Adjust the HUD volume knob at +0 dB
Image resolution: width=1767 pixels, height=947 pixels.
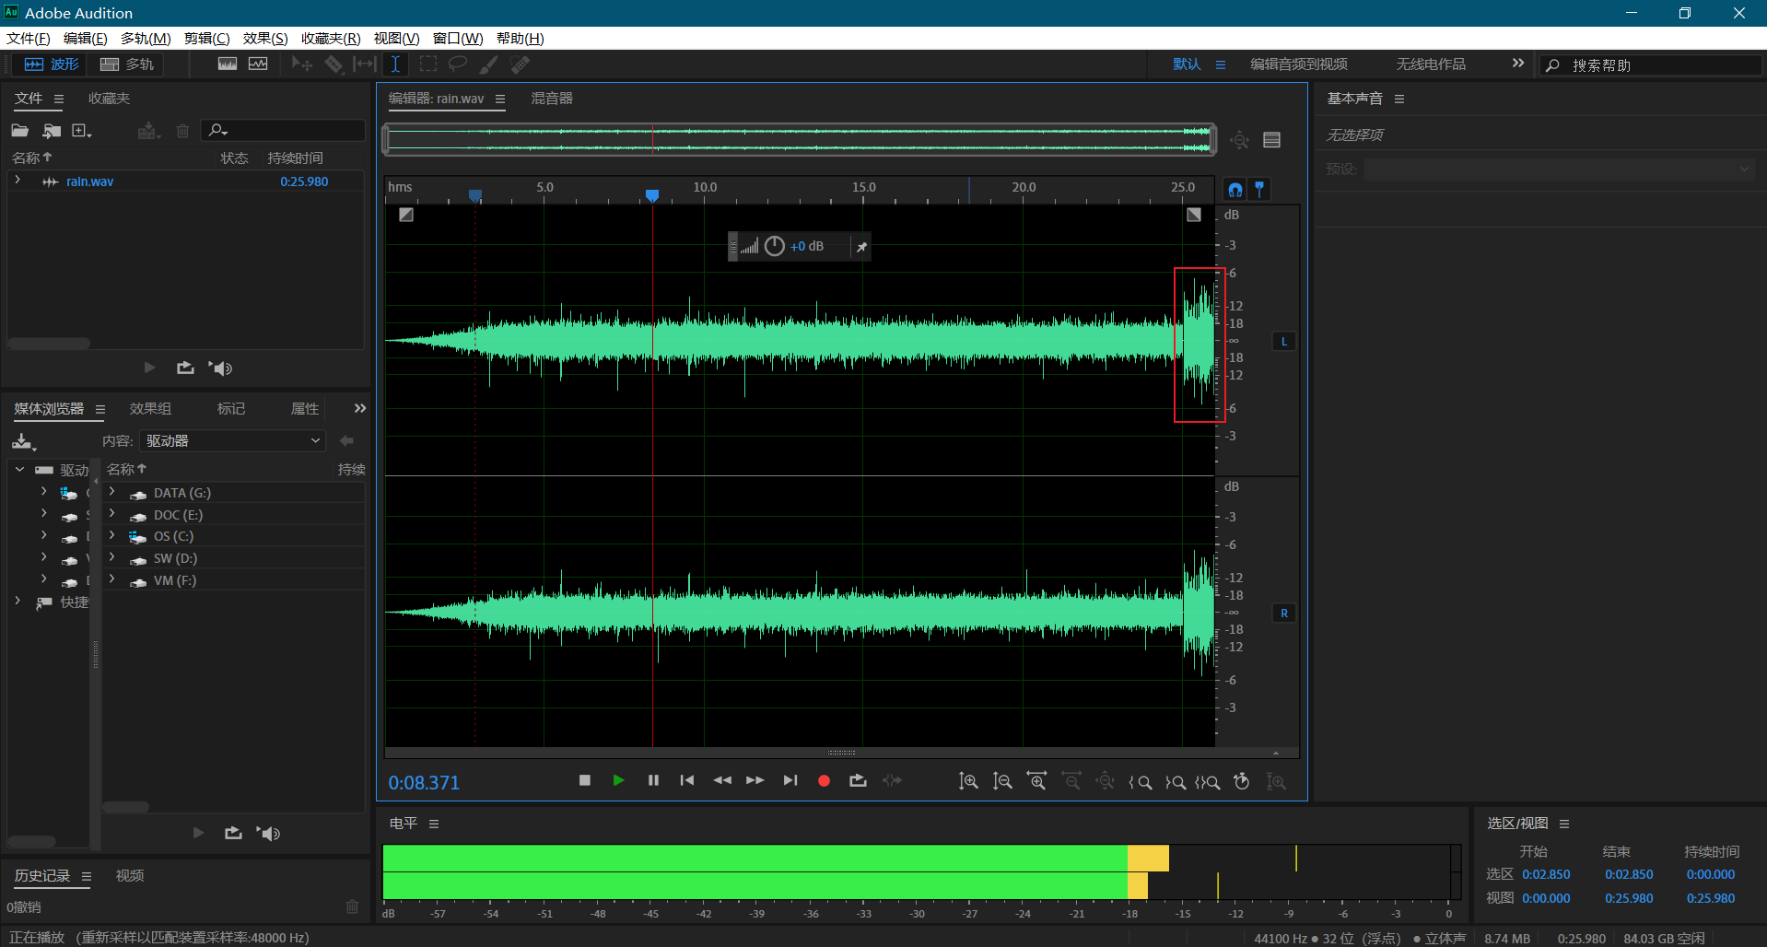[x=775, y=246]
